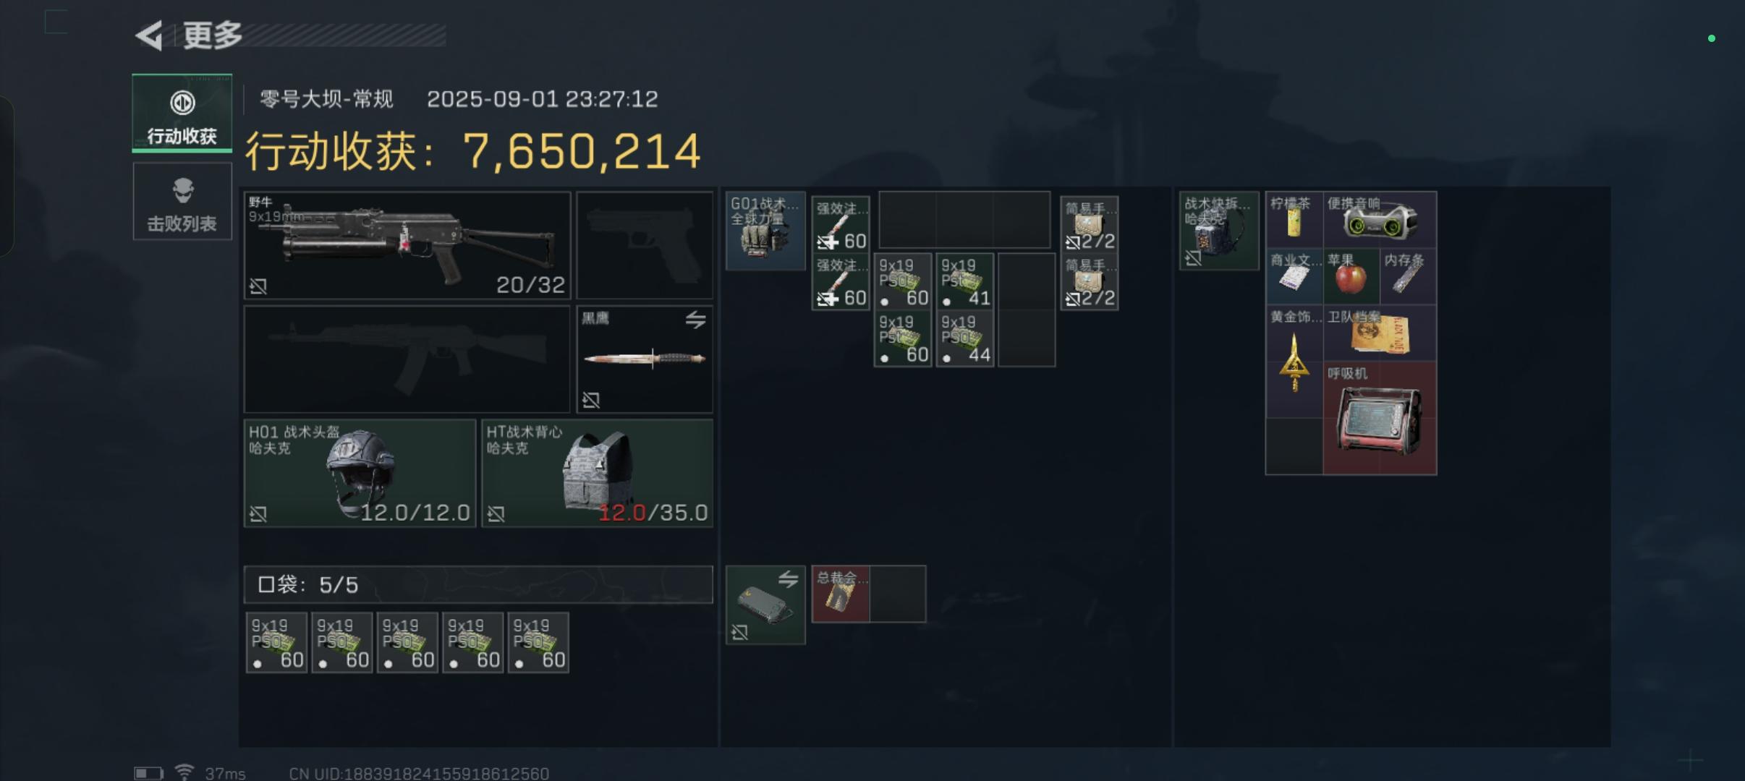Select the 行动收获 tab

(x=182, y=114)
